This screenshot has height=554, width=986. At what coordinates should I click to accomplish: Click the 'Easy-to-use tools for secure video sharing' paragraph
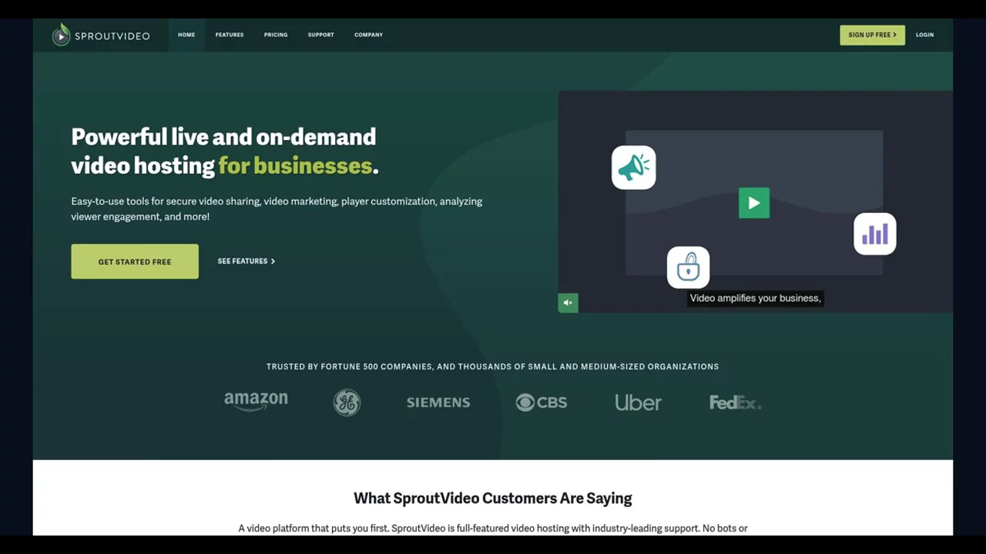[277, 209]
